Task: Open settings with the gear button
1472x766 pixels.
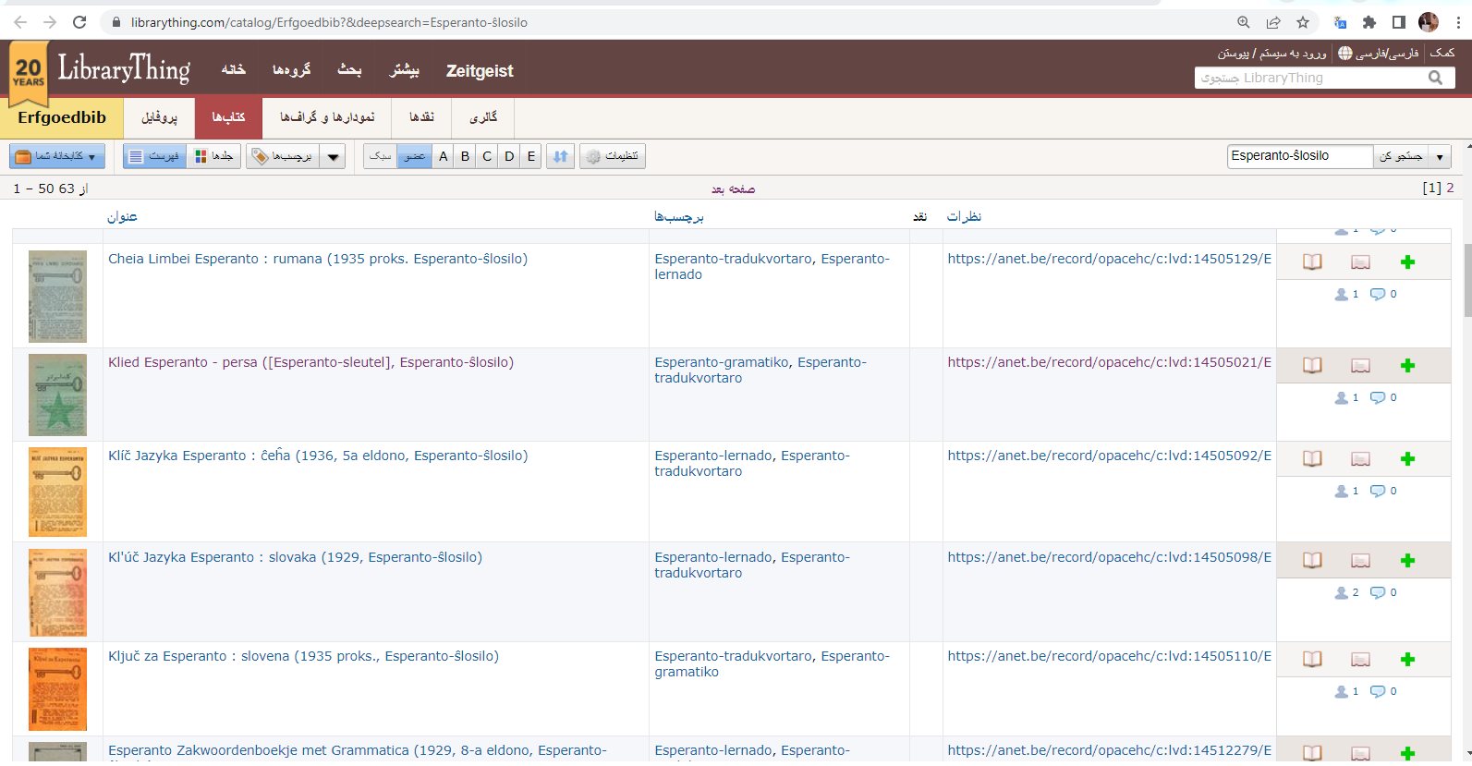Action: 612,156
